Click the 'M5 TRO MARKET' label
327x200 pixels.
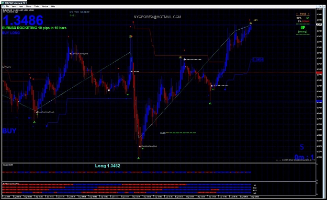click(80, 12)
